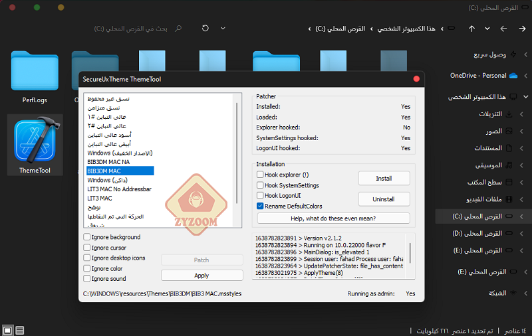Open the PerfLogs folder
This screenshot has height=336, width=532.
(35, 77)
